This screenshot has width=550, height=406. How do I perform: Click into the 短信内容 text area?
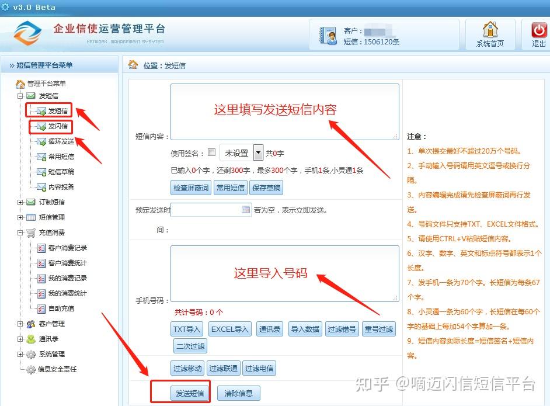pyautogui.click(x=285, y=112)
